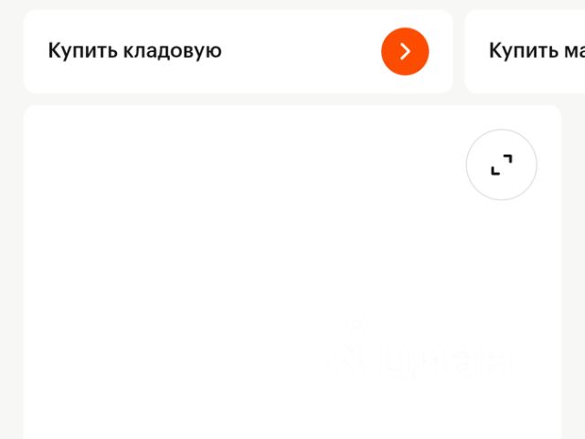Open the image in fullscreen view
This screenshot has width=585, height=439.
point(501,165)
